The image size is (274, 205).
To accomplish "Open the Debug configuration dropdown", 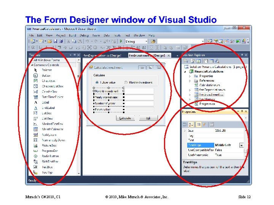I will [146, 41].
